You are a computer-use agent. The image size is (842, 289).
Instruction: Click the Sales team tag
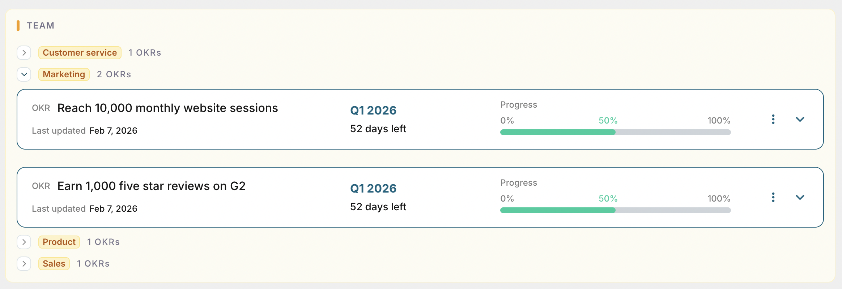coord(54,264)
